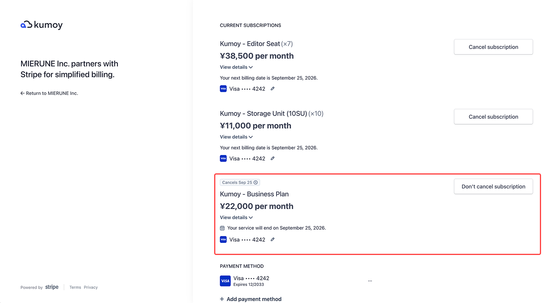The image size is (559, 303).
Task: Cancel the Storage Unit subscription
Action: tap(493, 117)
